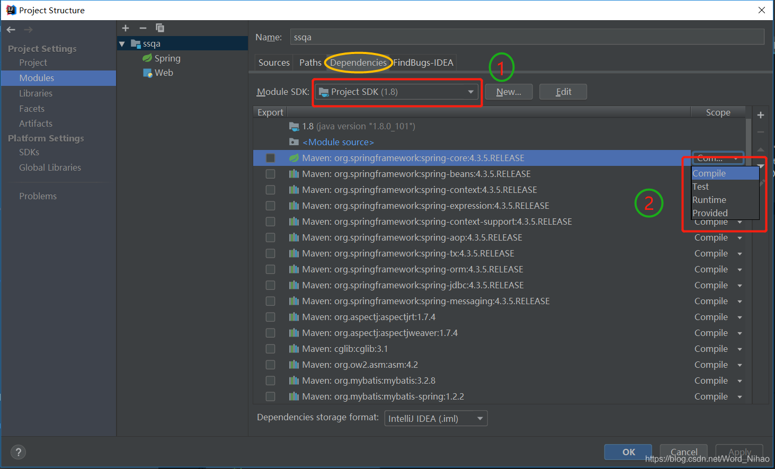
Task: Click the spring-beans library icon
Action: (294, 174)
